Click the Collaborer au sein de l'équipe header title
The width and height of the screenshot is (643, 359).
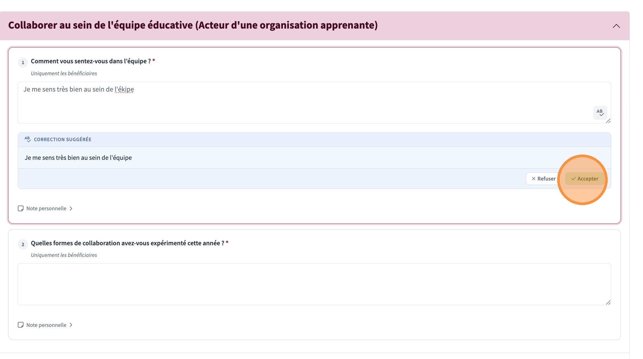coord(193,25)
